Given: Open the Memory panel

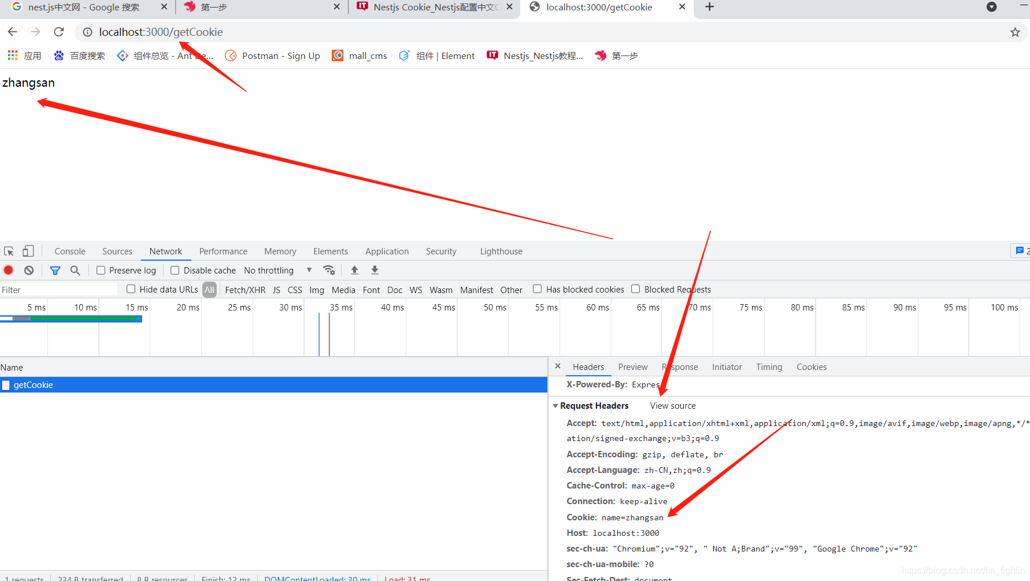Looking at the screenshot, I should 280,251.
